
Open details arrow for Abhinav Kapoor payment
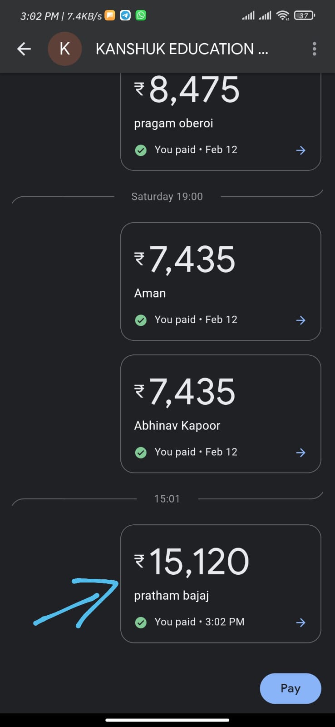301,453
